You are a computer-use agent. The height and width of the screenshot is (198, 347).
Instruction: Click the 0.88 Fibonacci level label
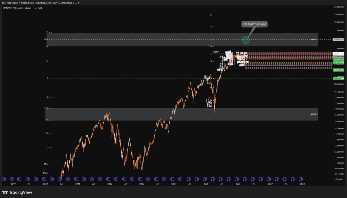click(x=209, y=106)
